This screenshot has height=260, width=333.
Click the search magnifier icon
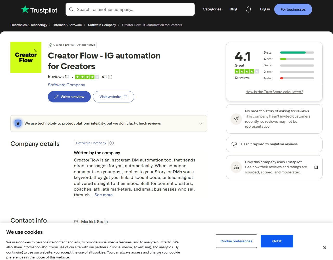pos(71,9)
